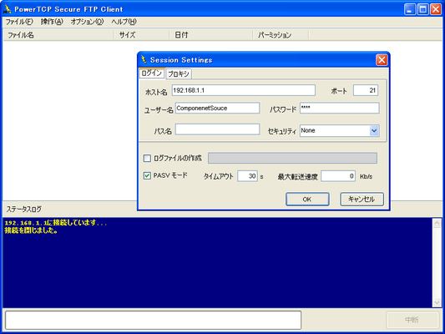The width and height of the screenshot is (445, 334).
Task: Open the ヘルプ(H) menu
Action: 124,22
